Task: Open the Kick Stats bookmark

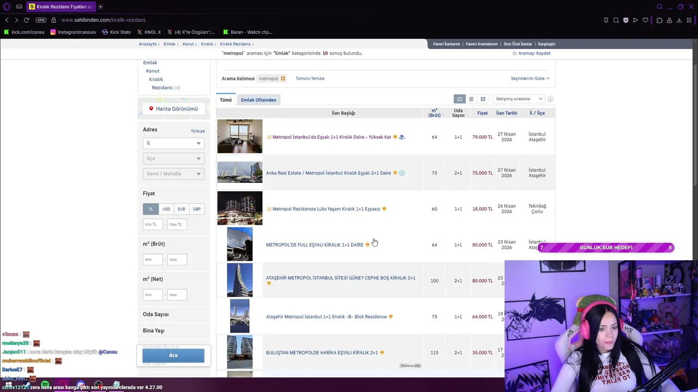Action: pyautogui.click(x=116, y=32)
